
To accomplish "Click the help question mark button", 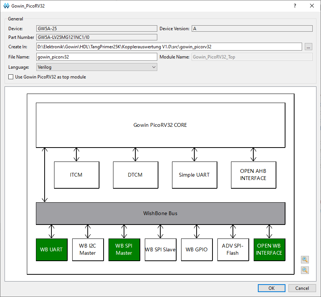I will coord(295,6).
